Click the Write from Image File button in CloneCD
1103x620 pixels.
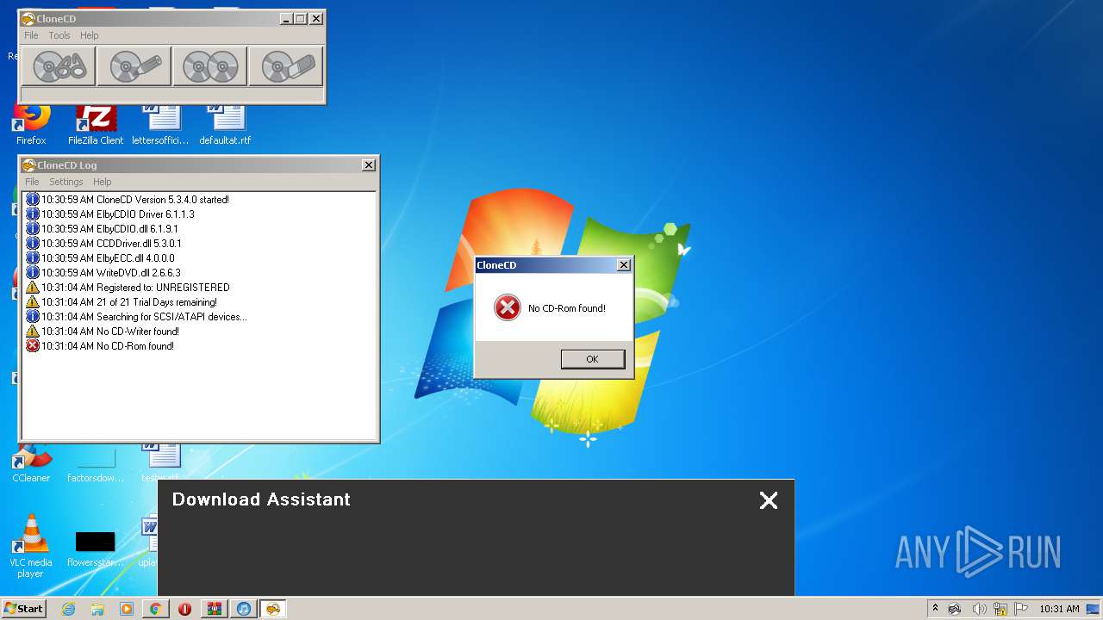click(x=134, y=65)
